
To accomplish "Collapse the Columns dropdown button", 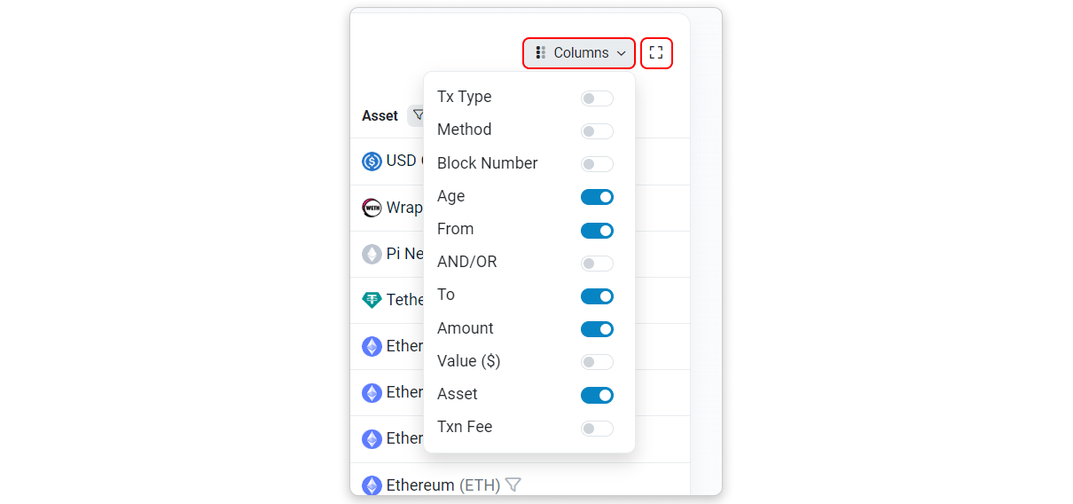I will point(578,53).
